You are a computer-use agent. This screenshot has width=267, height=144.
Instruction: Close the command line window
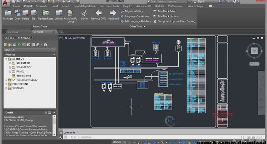[x=61, y=133]
